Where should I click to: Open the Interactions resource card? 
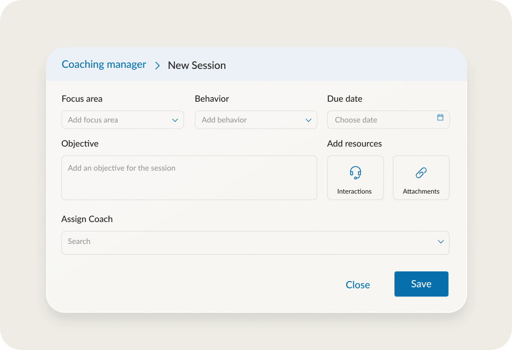pyautogui.click(x=355, y=177)
